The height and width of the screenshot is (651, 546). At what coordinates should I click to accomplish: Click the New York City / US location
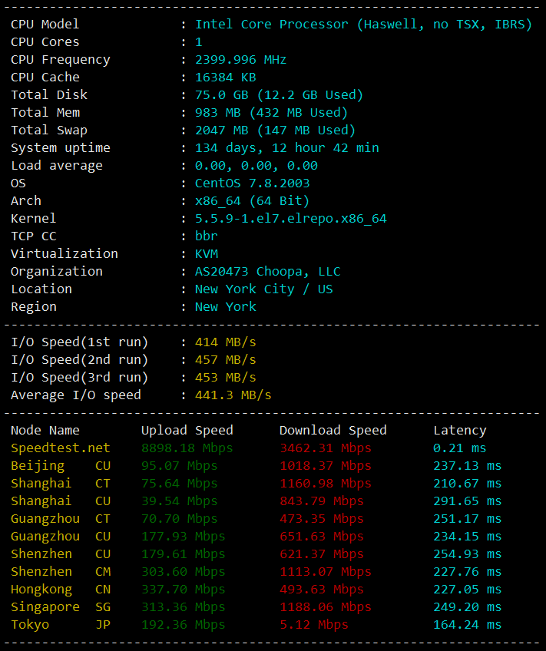263,289
